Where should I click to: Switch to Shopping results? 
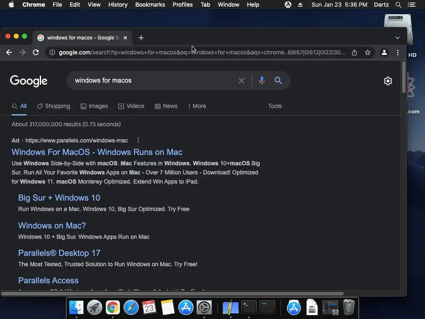point(54,106)
